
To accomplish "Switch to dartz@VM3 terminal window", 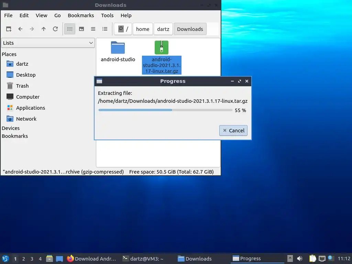I will pyautogui.click(x=143, y=258).
